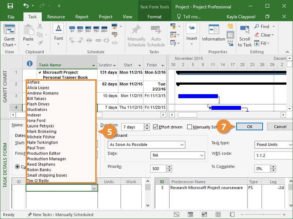Select Laurie Petrycki from resource list
This screenshot has width=293, height=219.
[x=40, y=126]
